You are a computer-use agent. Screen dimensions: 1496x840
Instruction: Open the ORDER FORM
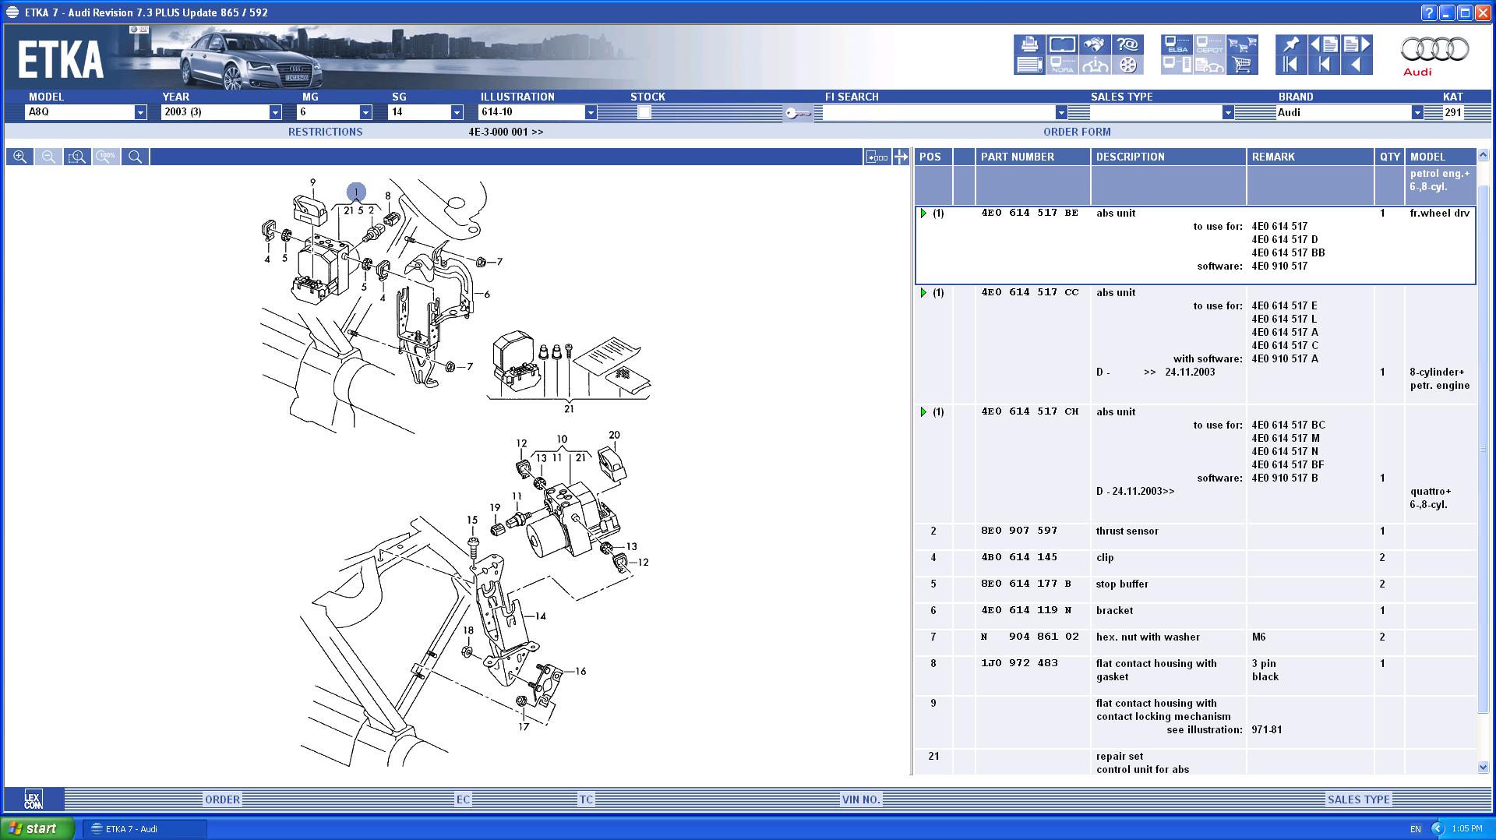click(x=1077, y=132)
